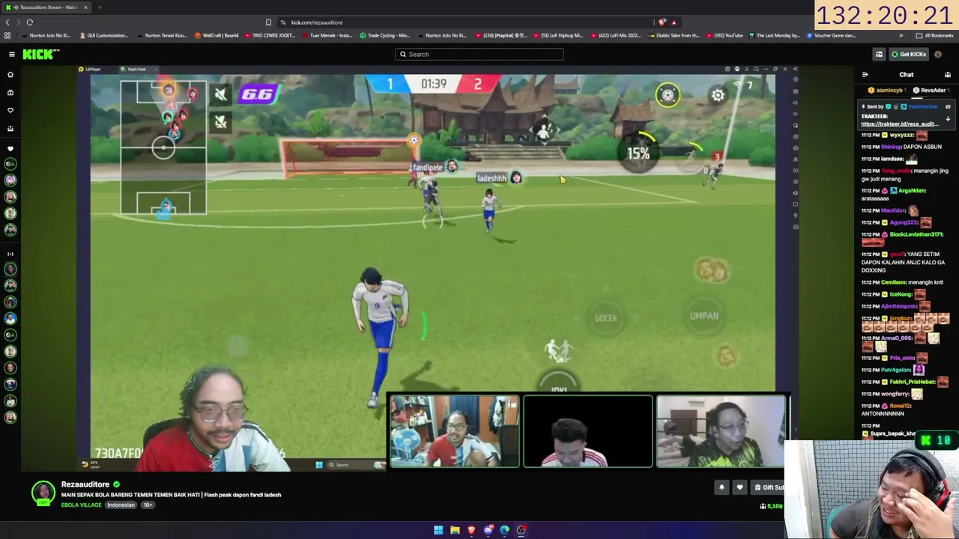Viewport: 959px width, 539px height.
Task: Open the Voucher Game bookmark
Action: coord(831,35)
